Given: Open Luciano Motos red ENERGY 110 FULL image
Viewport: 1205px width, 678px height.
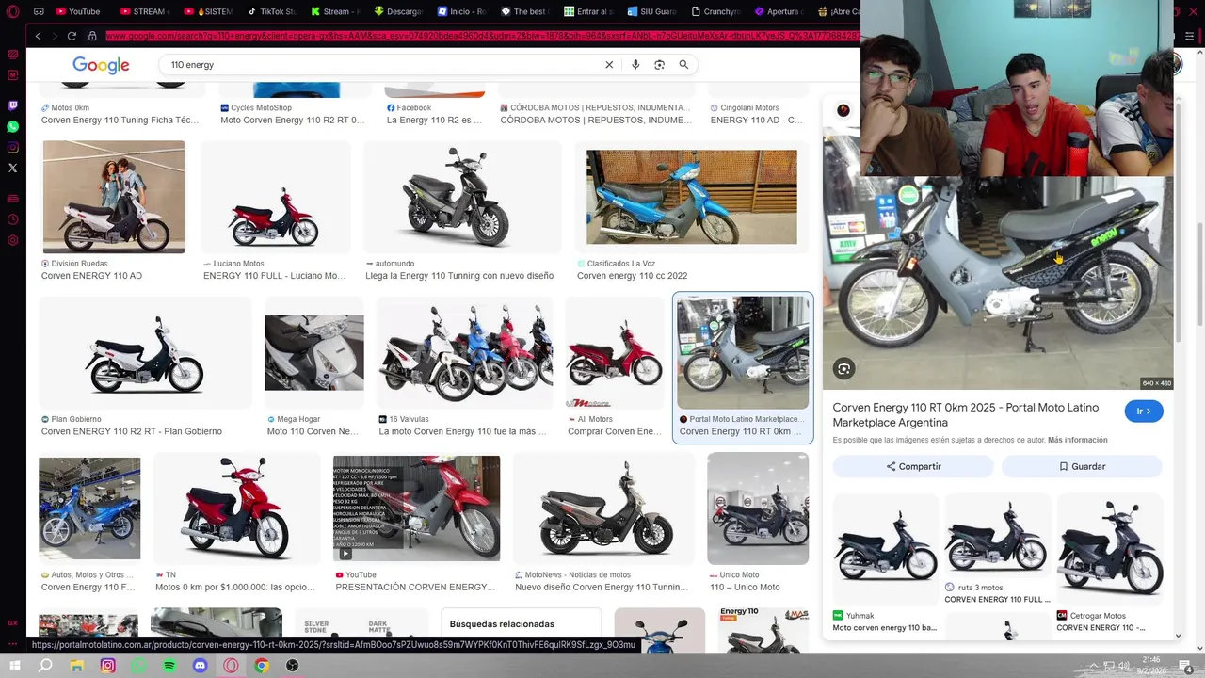Looking at the screenshot, I should 275,197.
